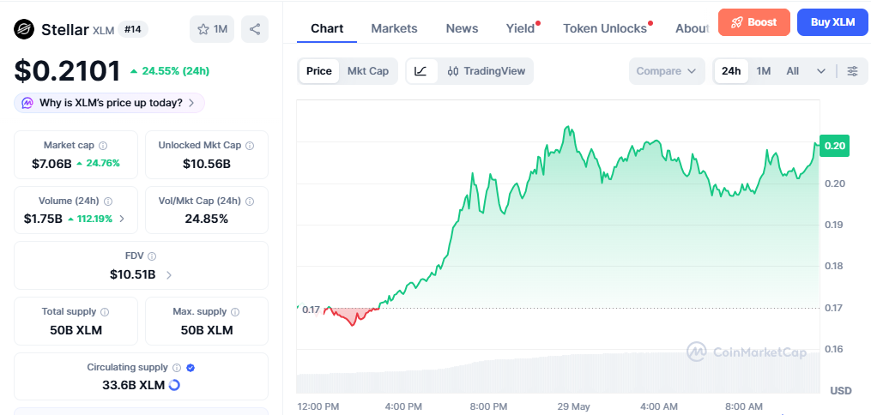
Task: Select the 24h time range
Action: coord(731,71)
